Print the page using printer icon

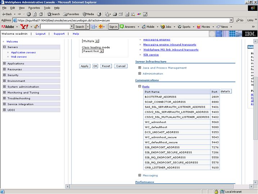pyautogui.click(x=115, y=14)
